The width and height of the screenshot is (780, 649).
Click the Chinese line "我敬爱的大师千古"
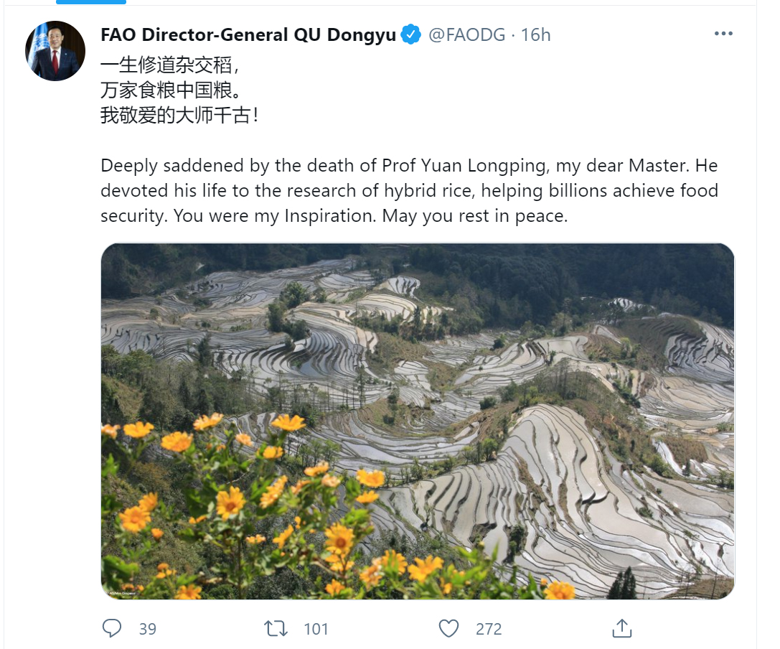coord(179,115)
